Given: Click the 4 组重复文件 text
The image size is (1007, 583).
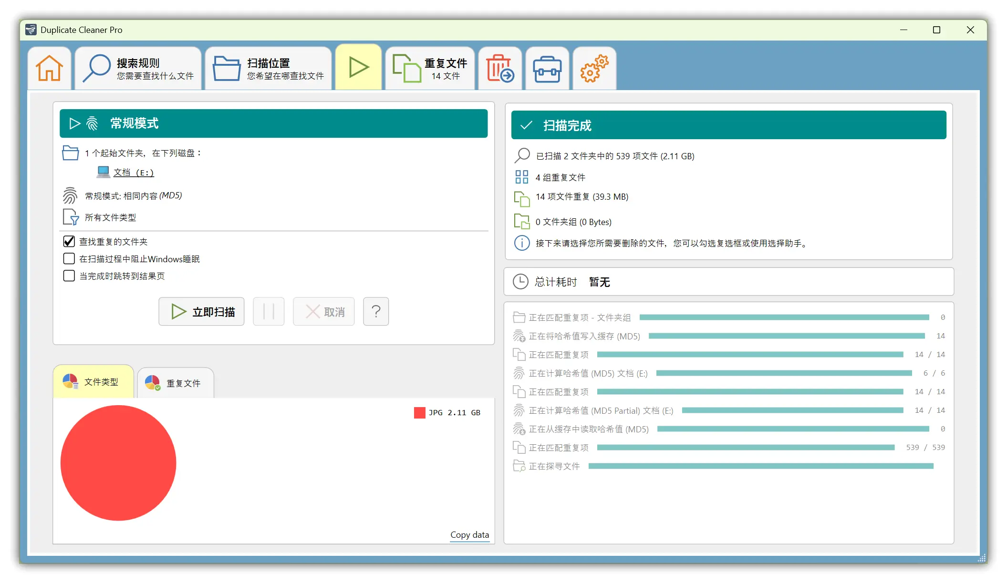Looking at the screenshot, I should tap(561, 177).
